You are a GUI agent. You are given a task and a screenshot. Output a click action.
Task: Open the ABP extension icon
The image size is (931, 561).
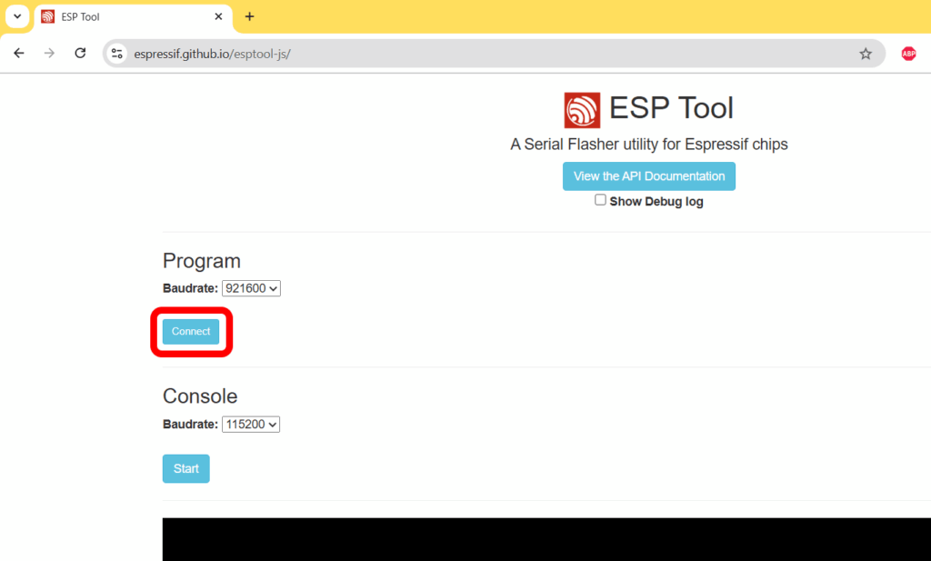[x=908, y=54]
